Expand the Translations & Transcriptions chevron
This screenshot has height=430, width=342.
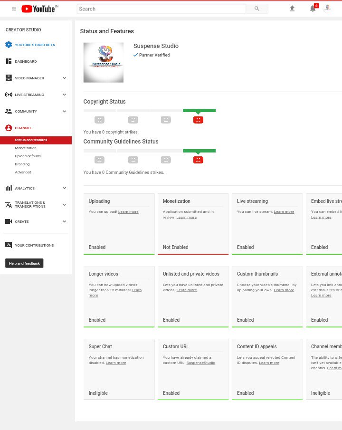point(65,205)
